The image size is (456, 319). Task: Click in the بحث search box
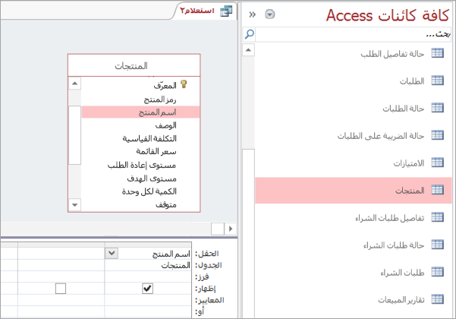point(354,34)
